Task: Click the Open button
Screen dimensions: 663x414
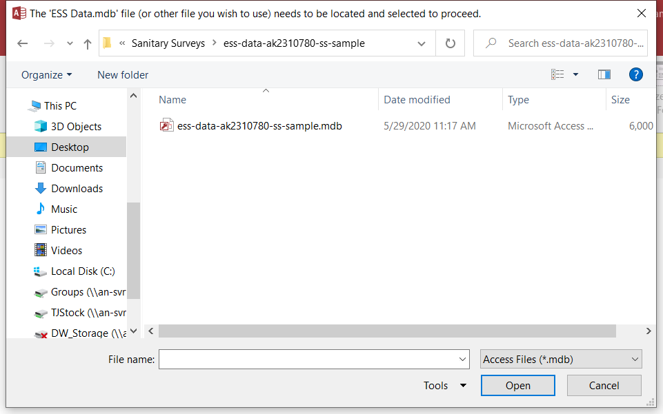Action: tap(517, 386)
